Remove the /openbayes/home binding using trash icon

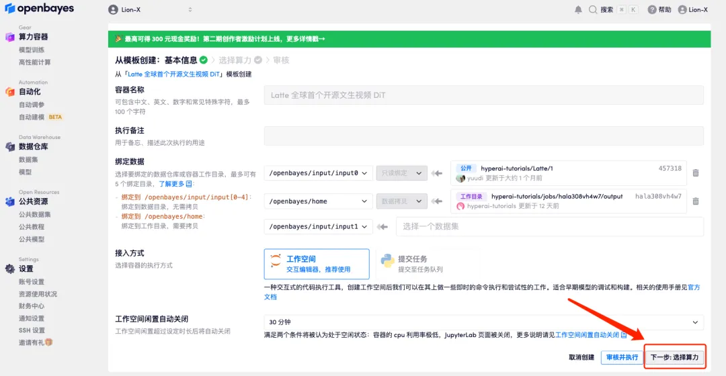click(696, 201)
